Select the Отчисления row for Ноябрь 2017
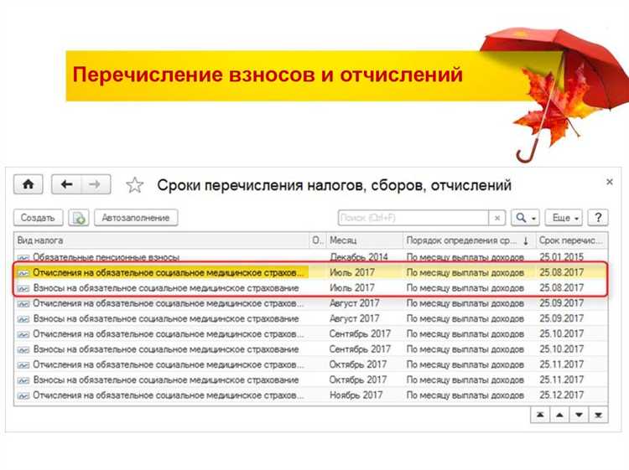 311,395
